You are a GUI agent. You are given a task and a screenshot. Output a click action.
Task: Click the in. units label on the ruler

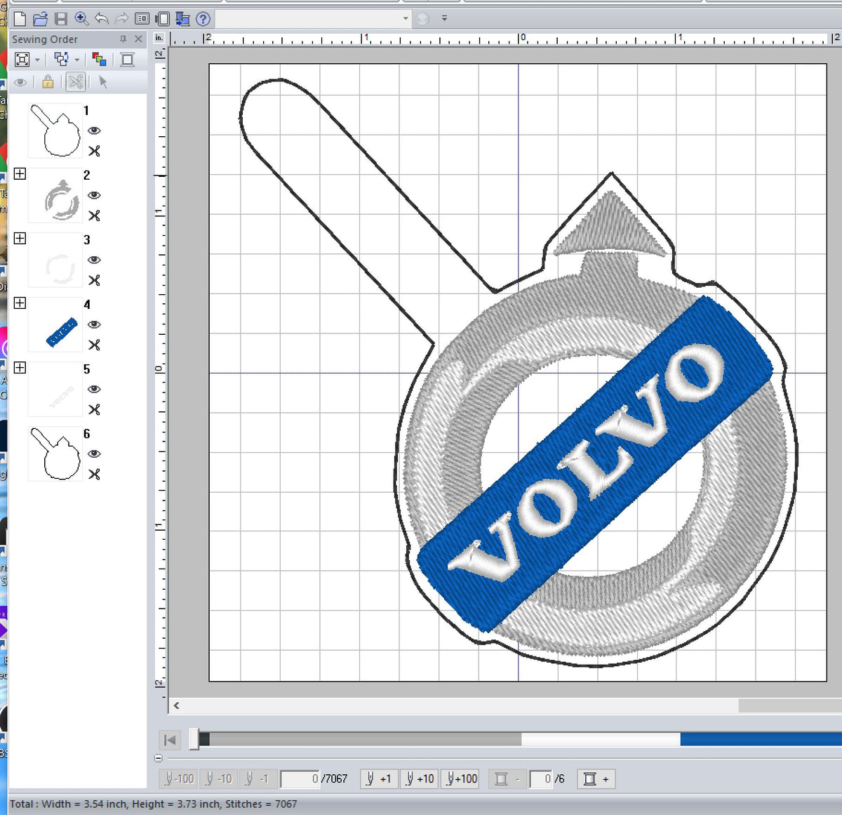[x=159, y=37]
